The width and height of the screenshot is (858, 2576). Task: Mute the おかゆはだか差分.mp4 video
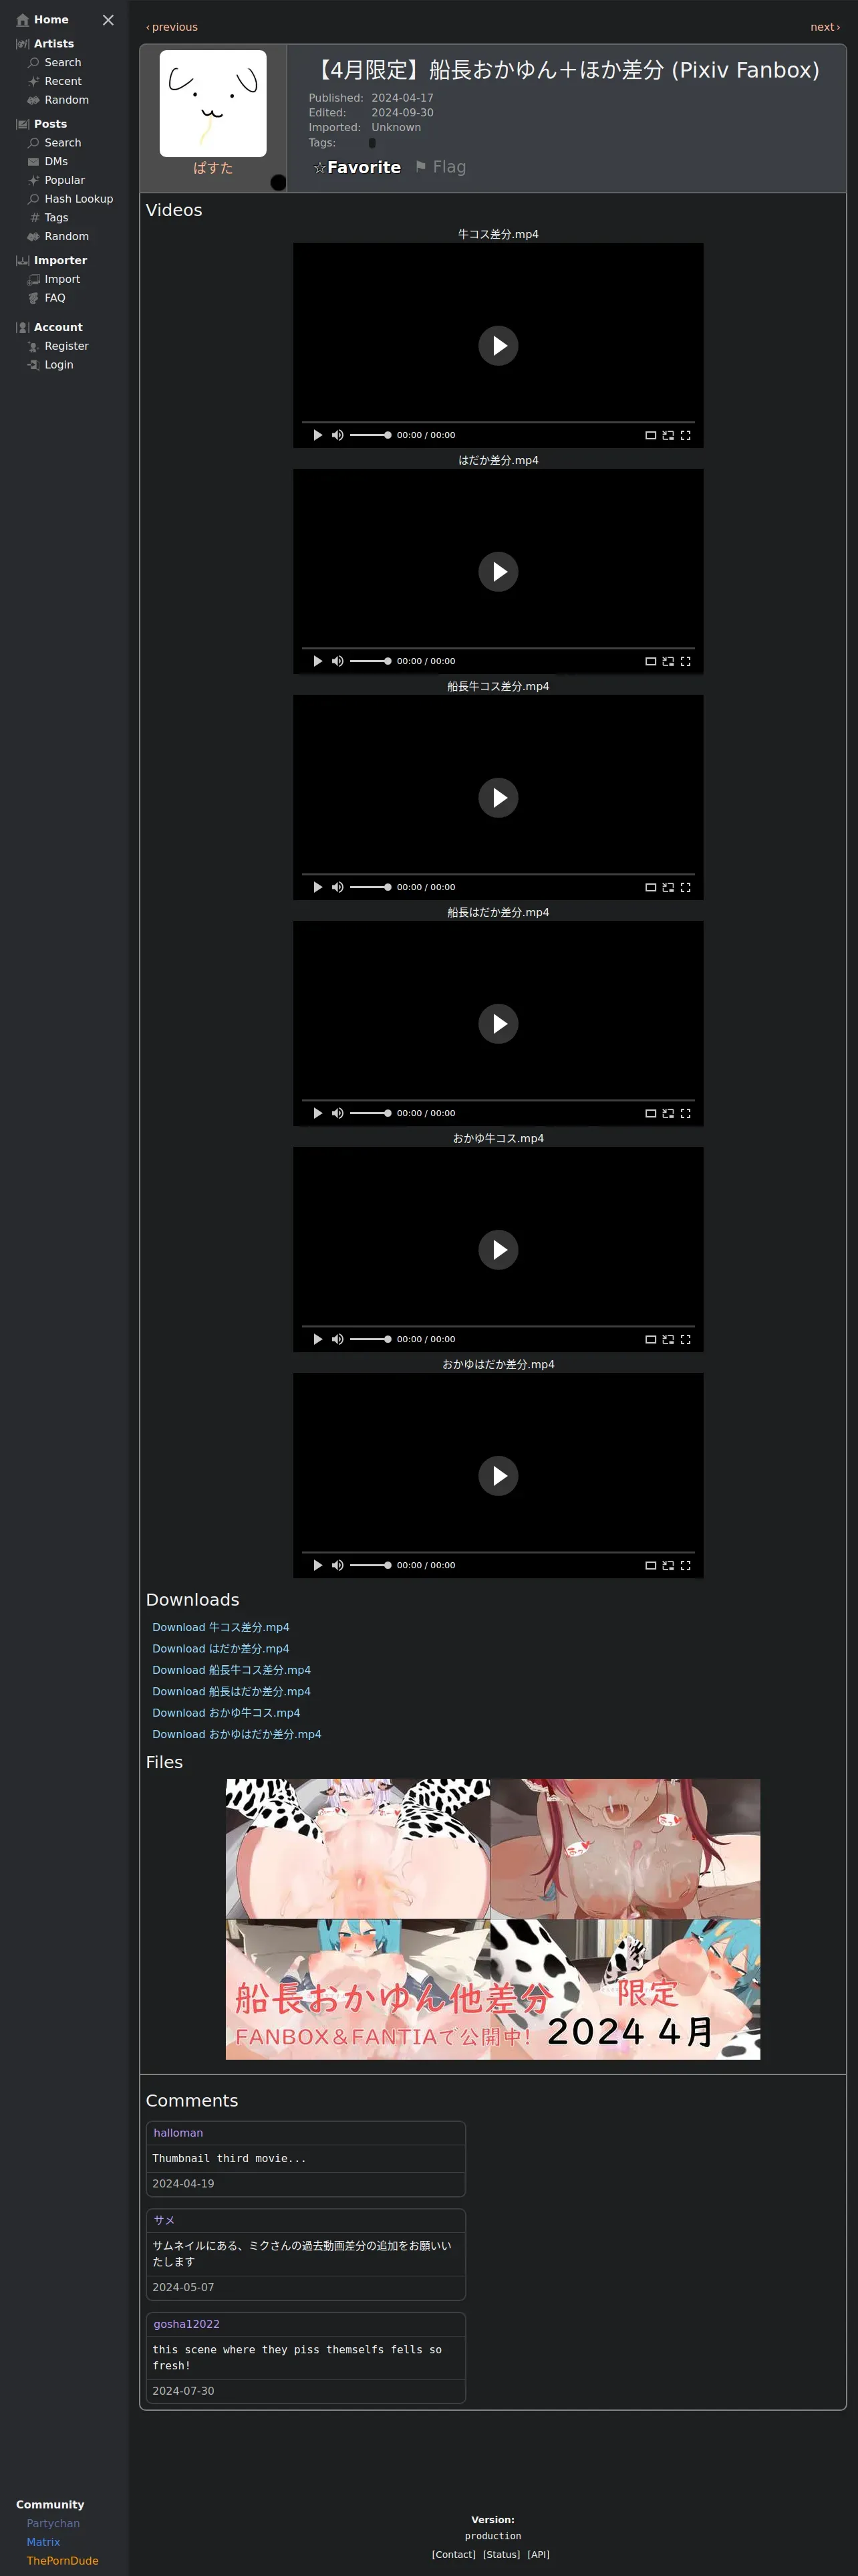(x=337, y=1565)
